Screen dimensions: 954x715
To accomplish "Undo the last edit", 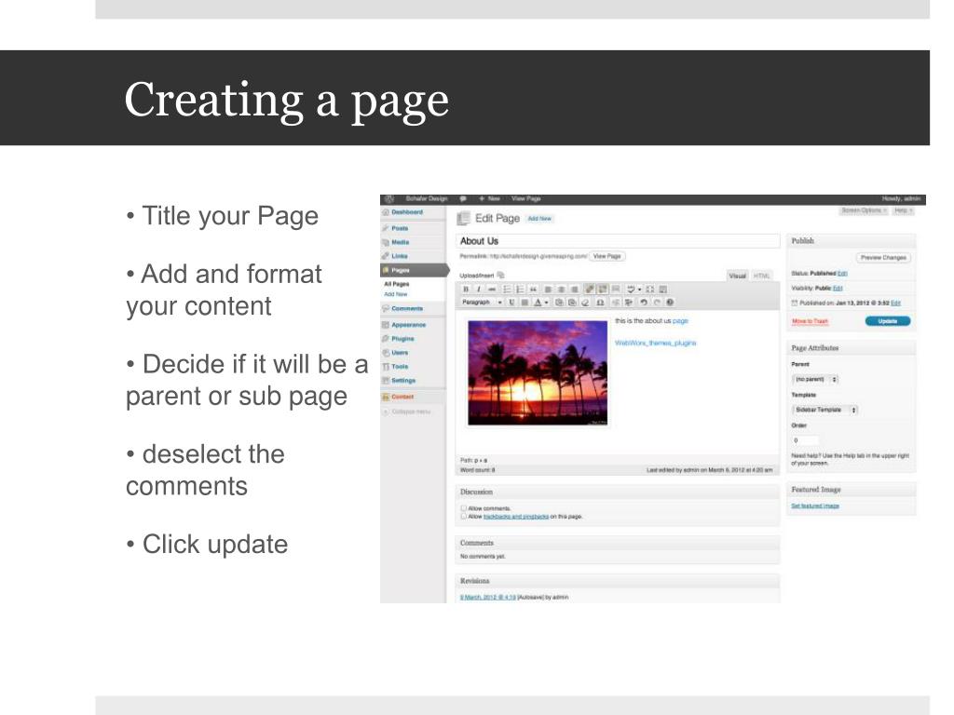I will pyautogui.click(x=644, y=303).
